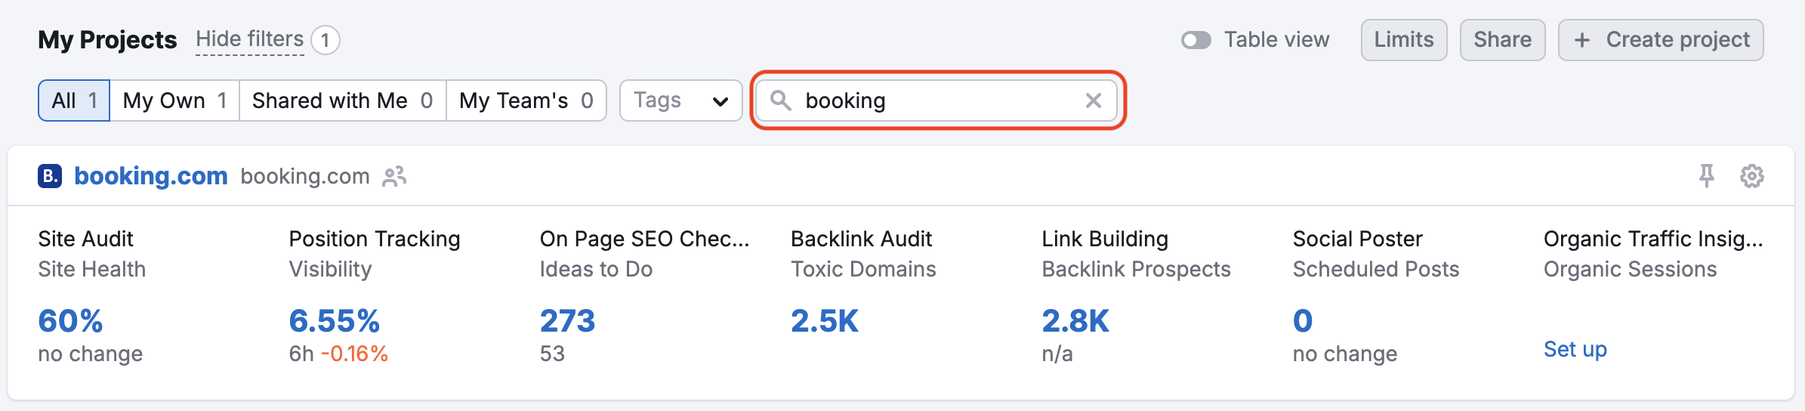Open booking.com project settings gear
Viewport: 1805px width, 411px height.
(x=1751, y=176)
